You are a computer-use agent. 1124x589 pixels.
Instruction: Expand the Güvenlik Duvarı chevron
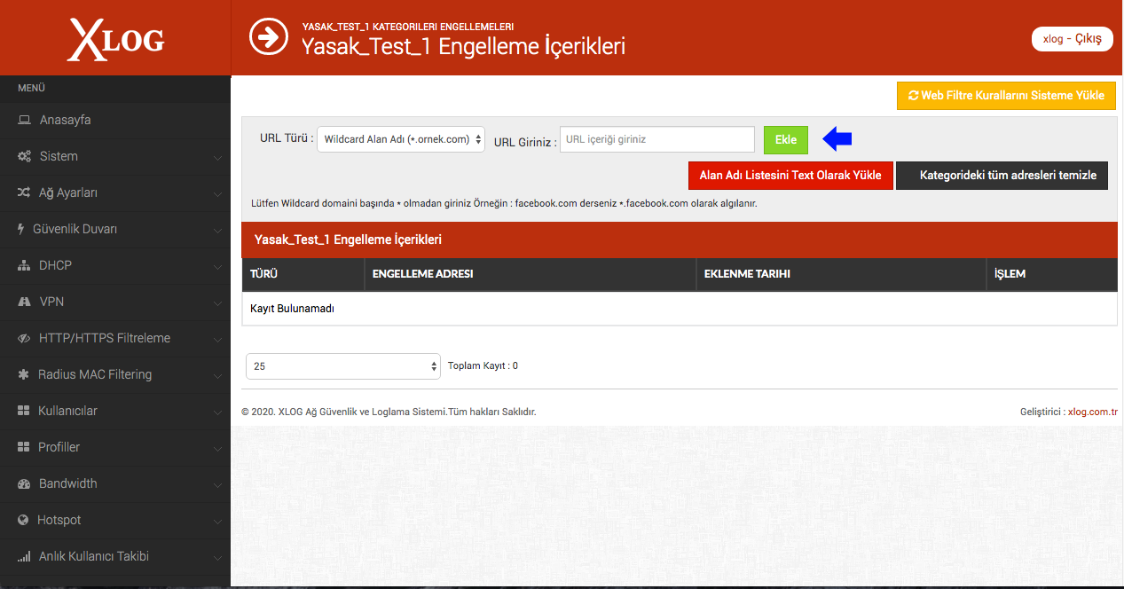[x=217, y=231]
